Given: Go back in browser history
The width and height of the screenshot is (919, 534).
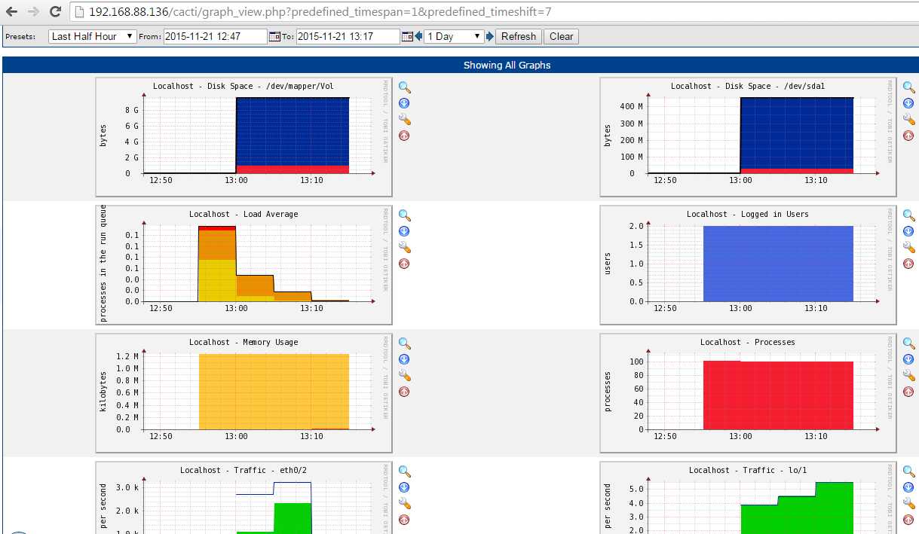Looking at the screenshot, I should 12,11.
